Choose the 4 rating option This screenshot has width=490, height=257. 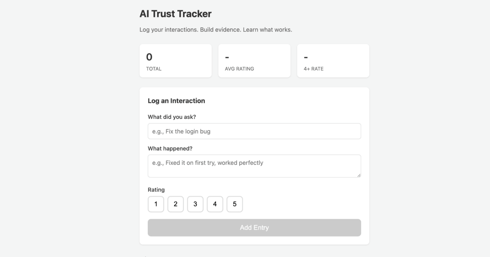[x=215, y=204]
